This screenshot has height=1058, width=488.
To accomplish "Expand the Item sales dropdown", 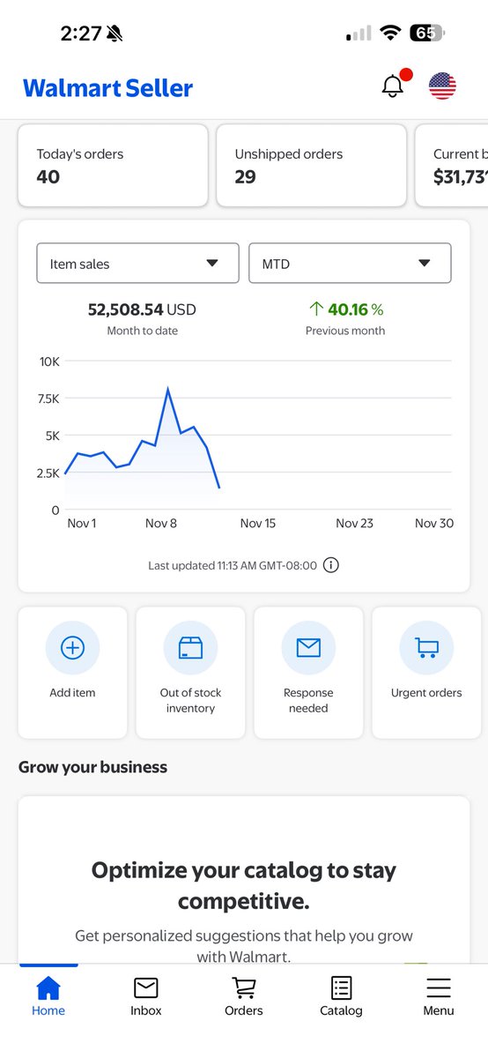I will 137,264.
